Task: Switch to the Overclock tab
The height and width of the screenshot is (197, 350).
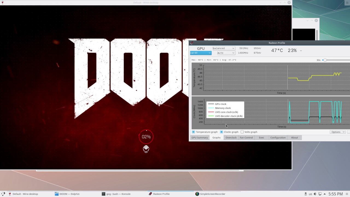Action: [231, 138]
